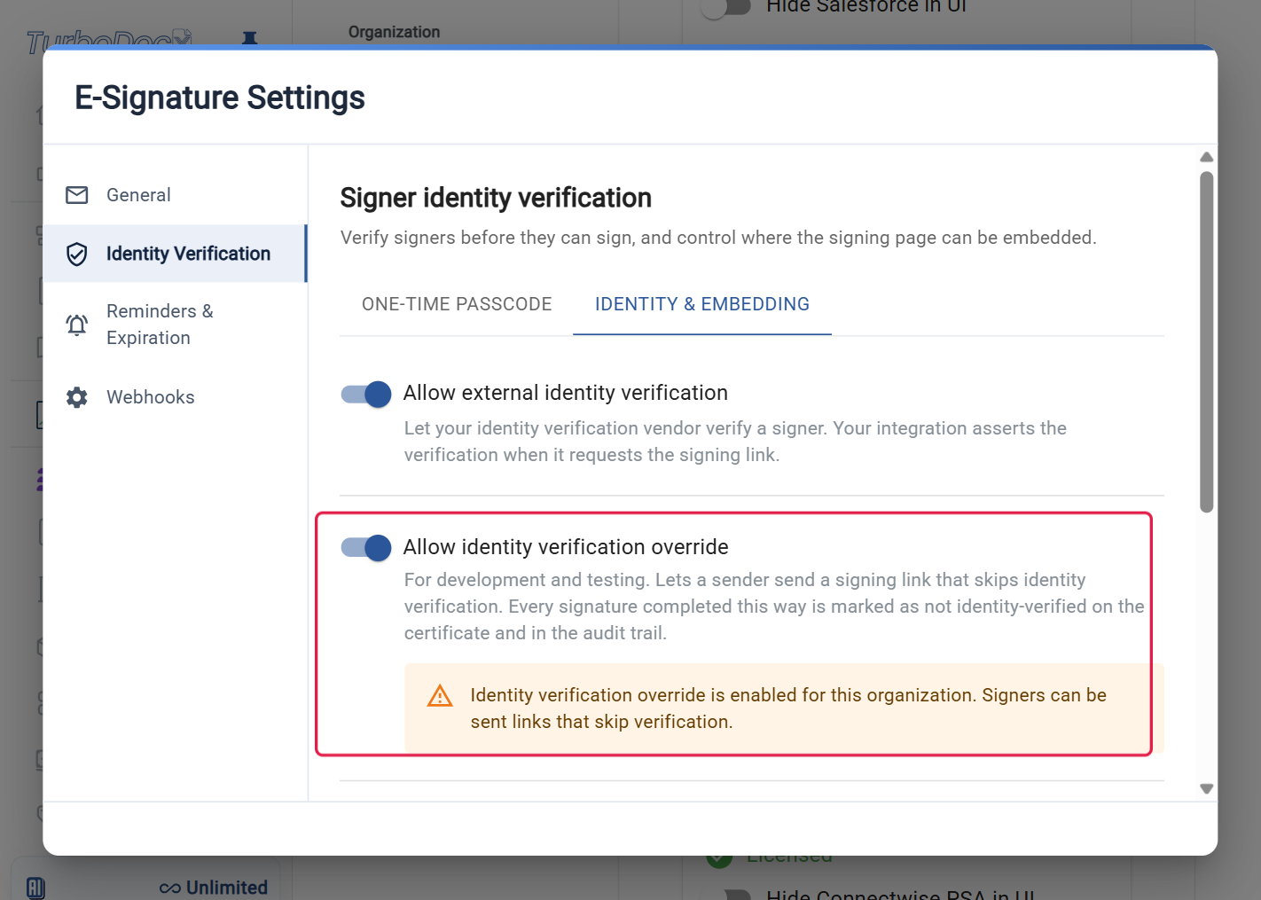Switch to the ONE-TIME PASSCODE tab
Viewport: 1261px width, 900px height.
(457, 304)
